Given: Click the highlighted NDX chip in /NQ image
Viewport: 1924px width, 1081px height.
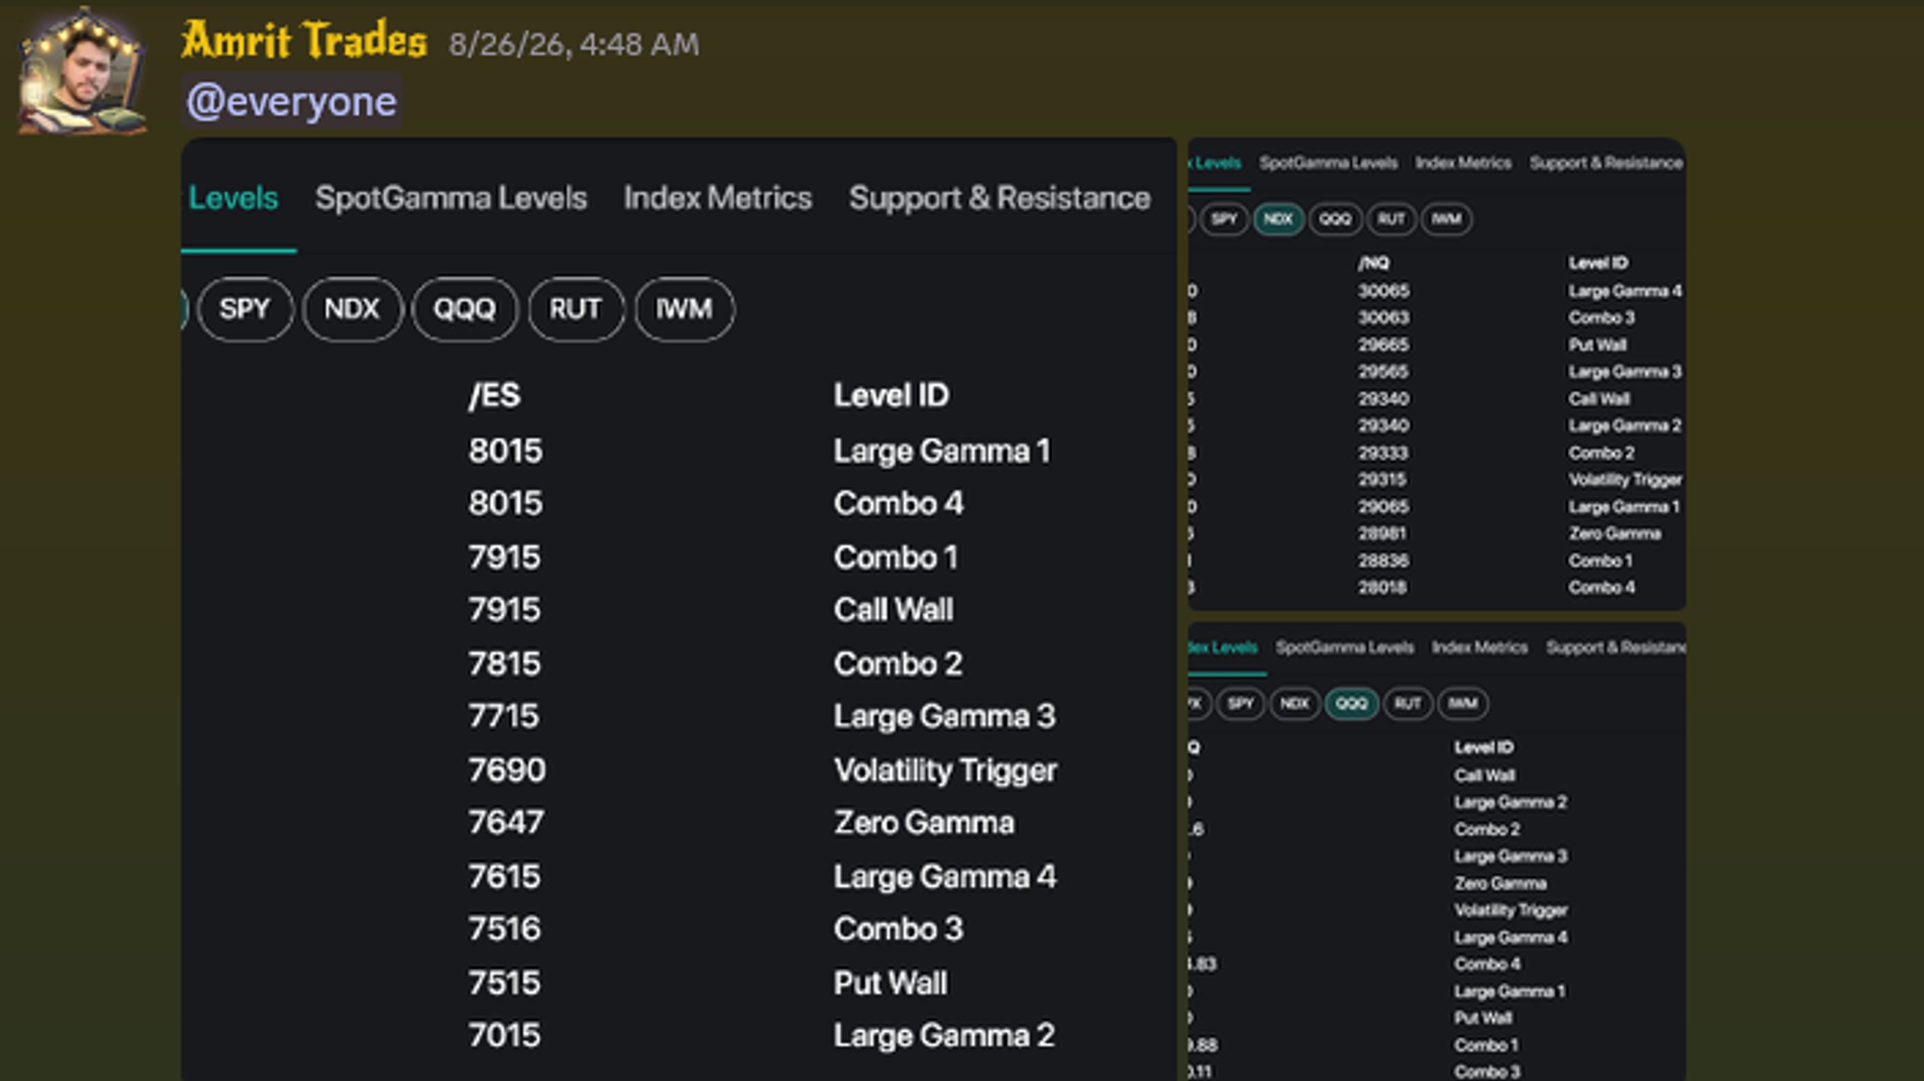Looking at the screenshot, I should [x=1278, y=220].
